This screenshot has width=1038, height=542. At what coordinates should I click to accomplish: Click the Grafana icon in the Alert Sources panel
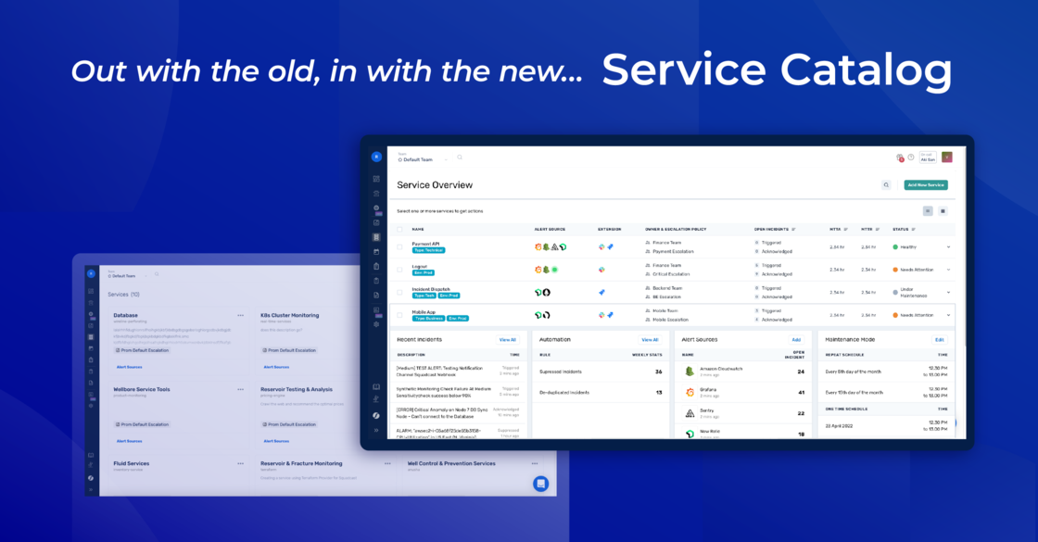coord(690,393)
